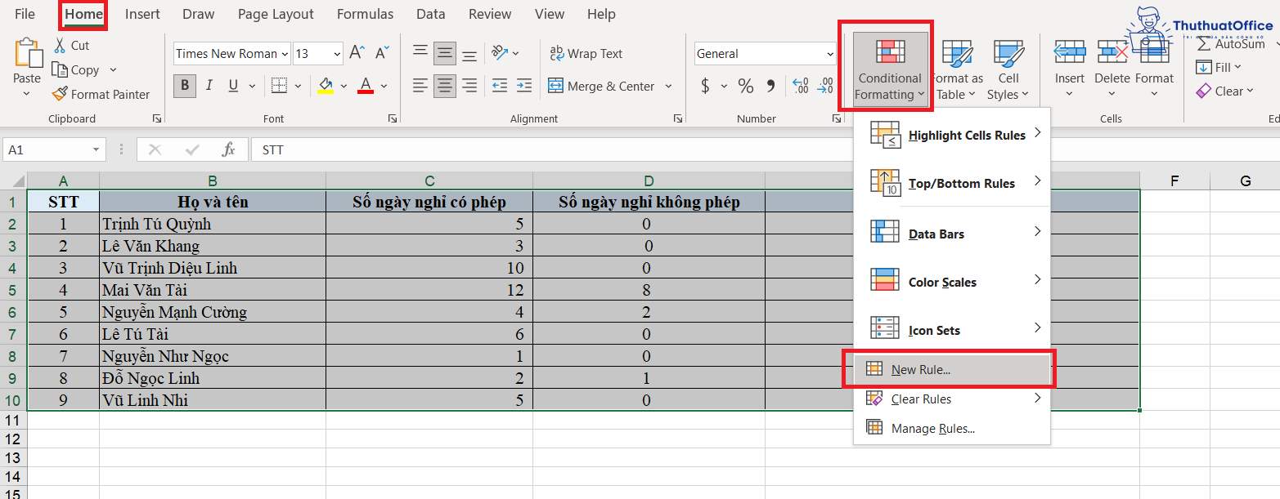The image size is (1280, 499).
Task: Open General number format dropdown
Action: [830, 54]
